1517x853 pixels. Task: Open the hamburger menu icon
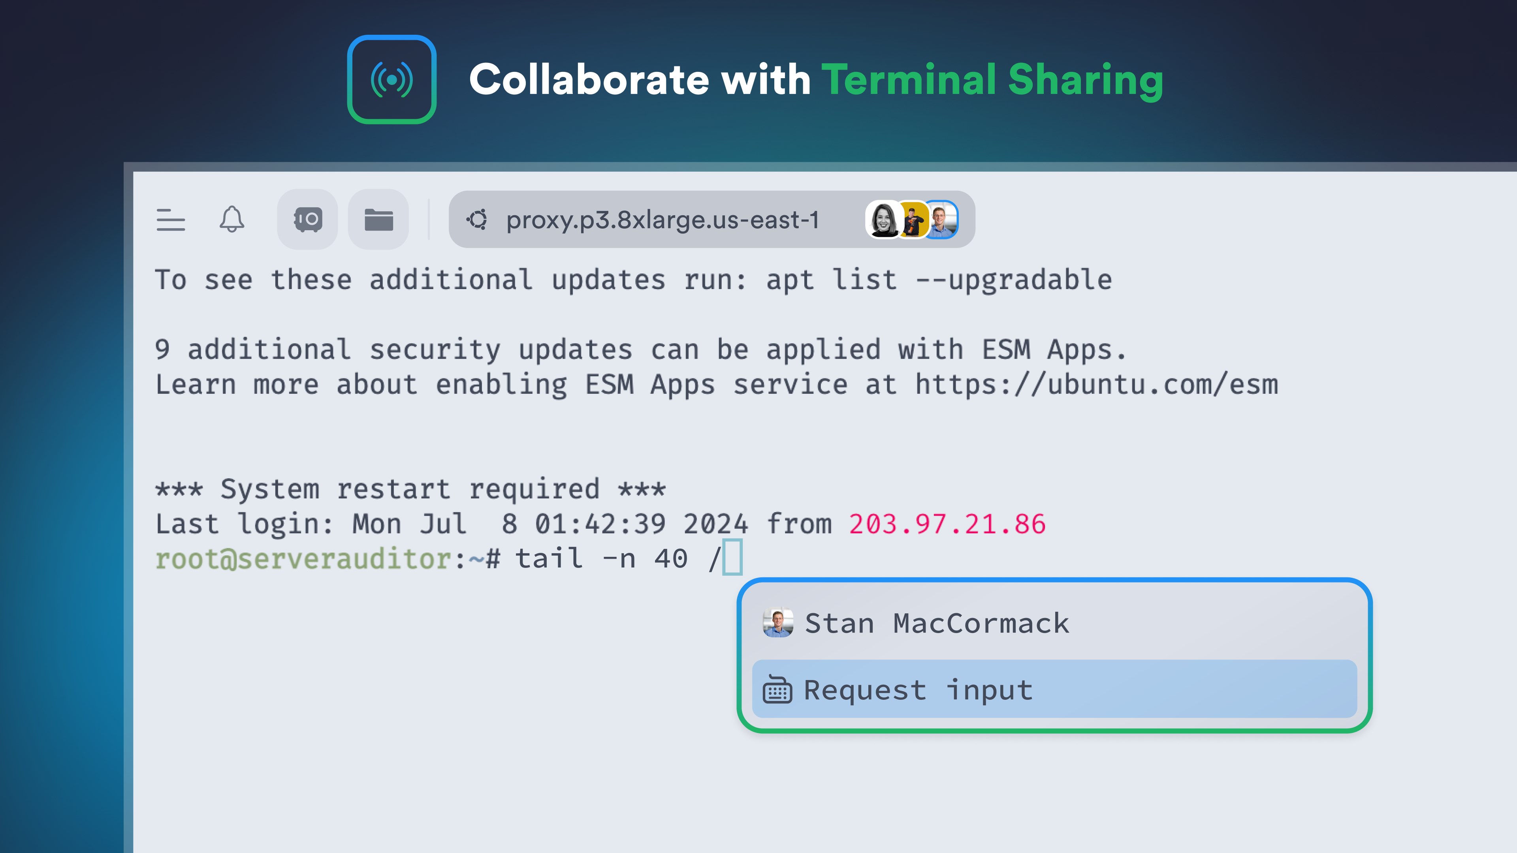(170, 220)
